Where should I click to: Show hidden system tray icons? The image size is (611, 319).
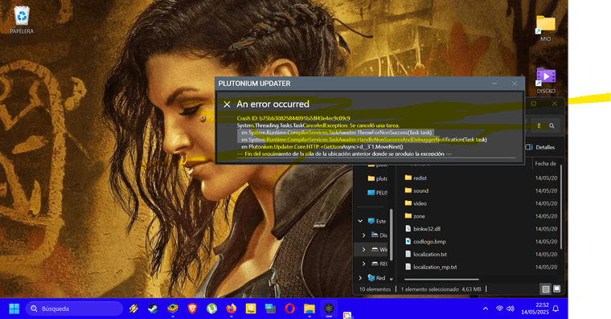point(486,309)
